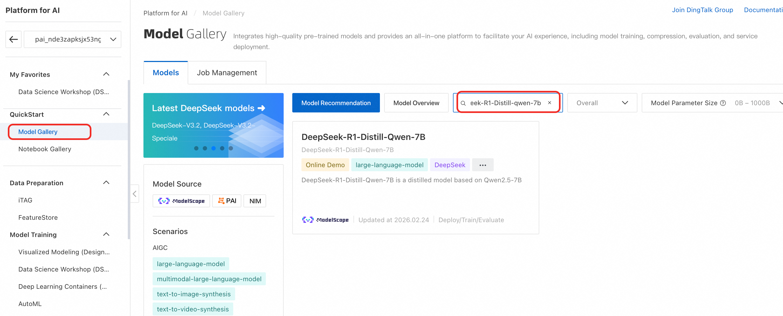
Task: Click the Deploy/Train/Evaluate text
Action: coord(471,220)
